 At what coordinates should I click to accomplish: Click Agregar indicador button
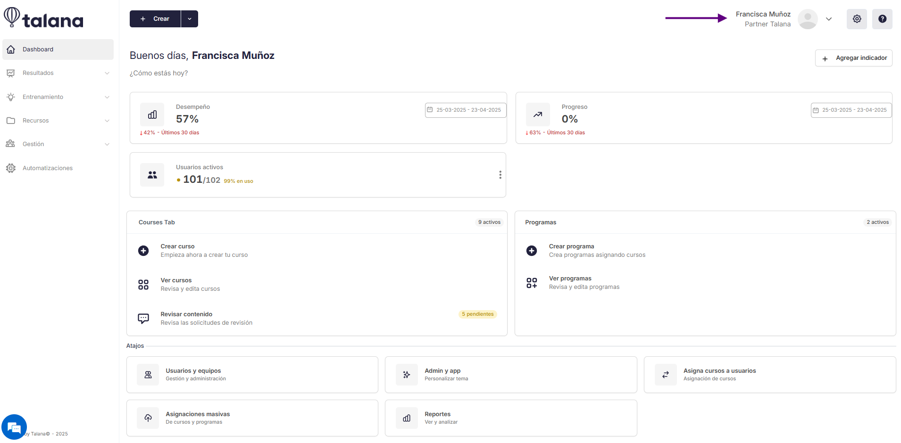(x=854, y=58)
